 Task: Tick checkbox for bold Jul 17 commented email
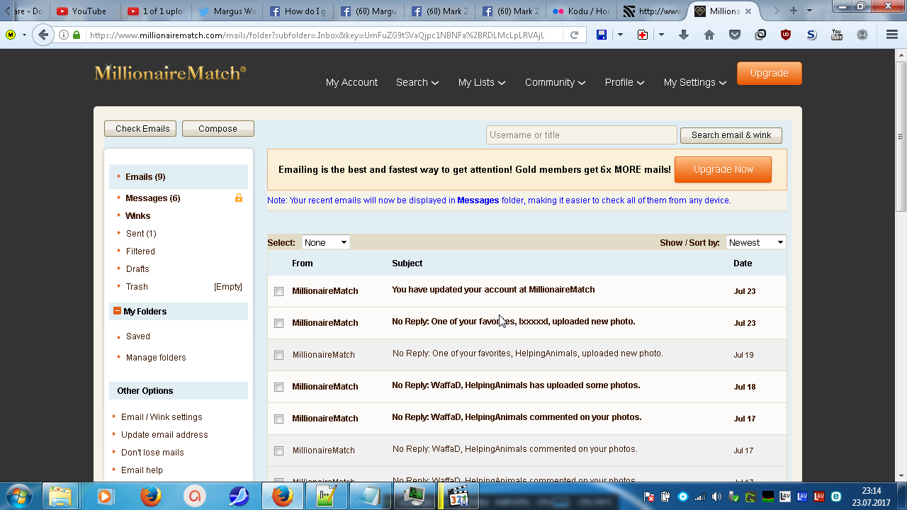tap(278, 419)
